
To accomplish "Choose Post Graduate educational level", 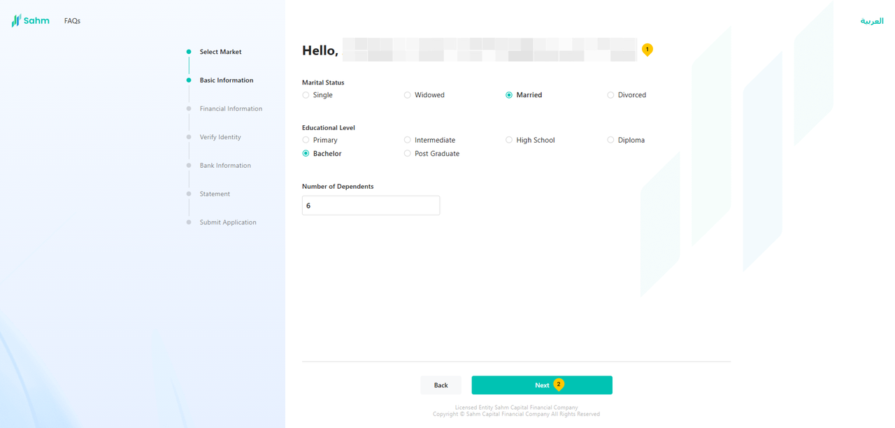I will coord(408,154).
